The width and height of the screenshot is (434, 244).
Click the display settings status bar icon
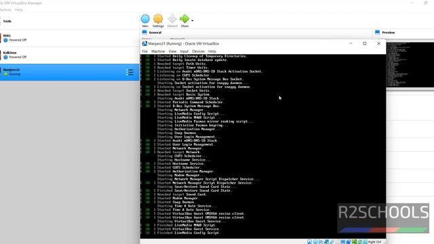click(342, 242)
